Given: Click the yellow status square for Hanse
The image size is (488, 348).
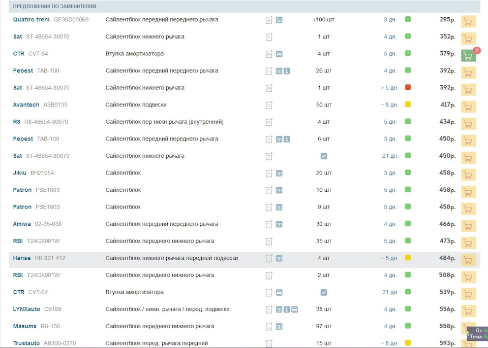Looking at the screenshot, I should pos(408,258).
